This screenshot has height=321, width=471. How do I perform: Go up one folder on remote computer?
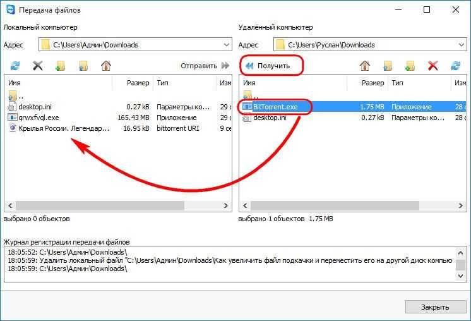[x=388, y=66]
